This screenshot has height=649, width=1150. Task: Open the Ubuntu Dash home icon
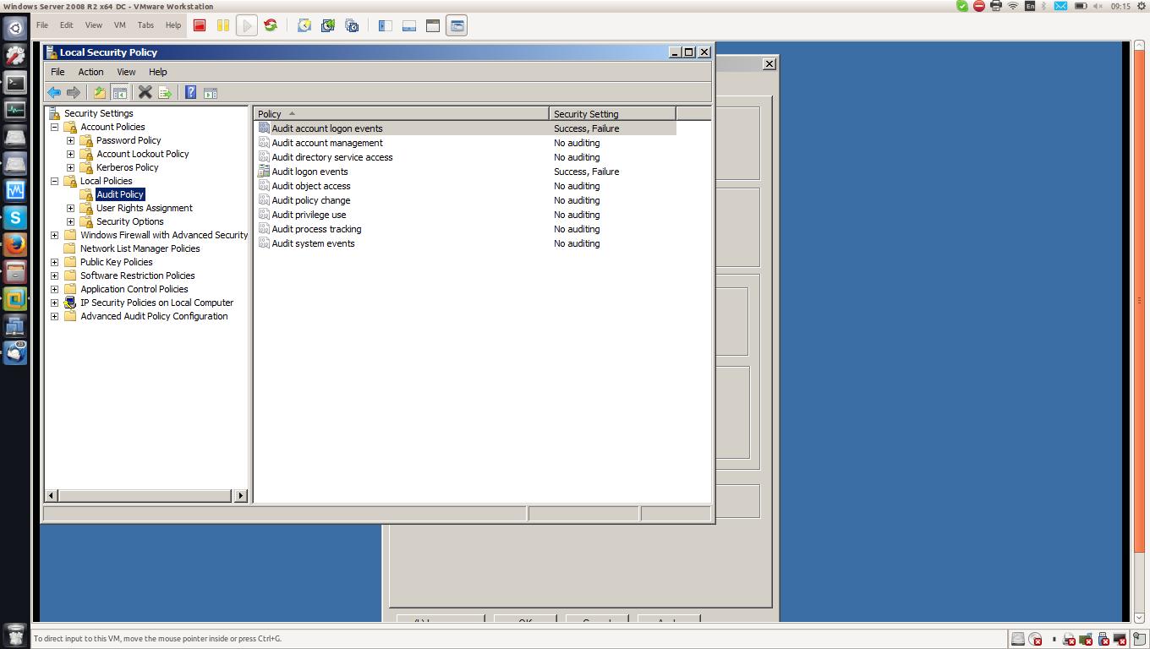(x=15, y=29)
